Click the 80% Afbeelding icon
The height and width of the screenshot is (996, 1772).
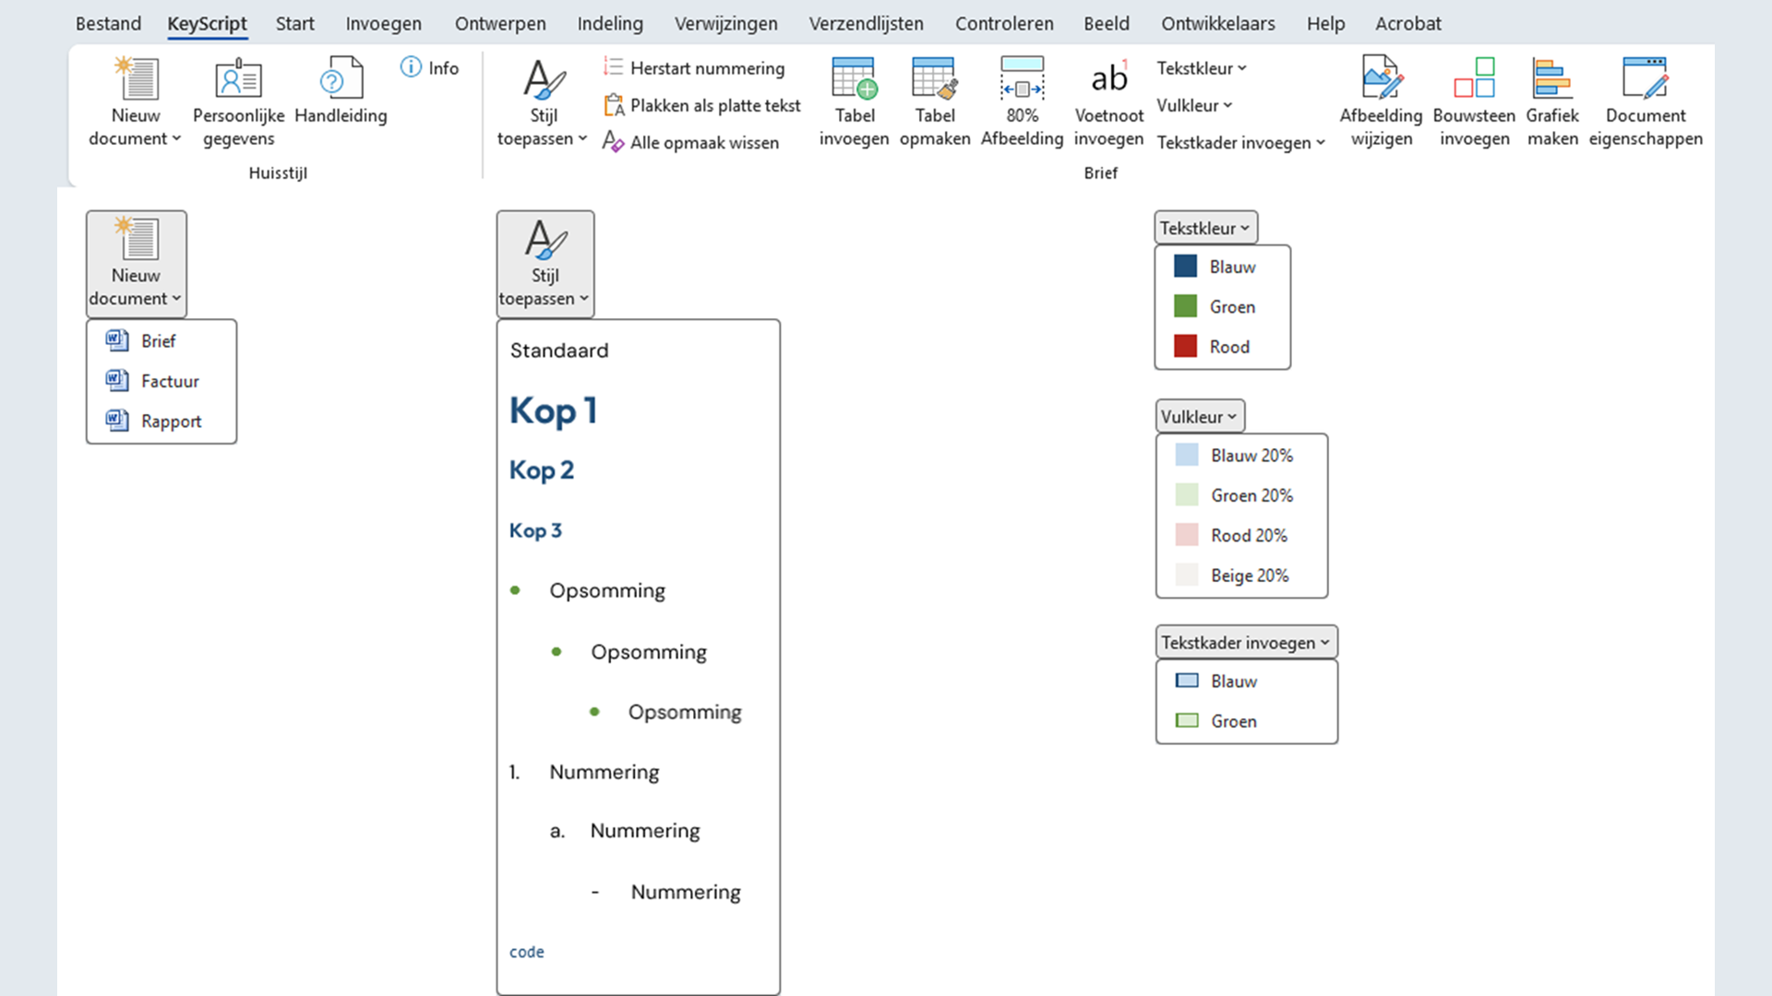pos(1022,78)
